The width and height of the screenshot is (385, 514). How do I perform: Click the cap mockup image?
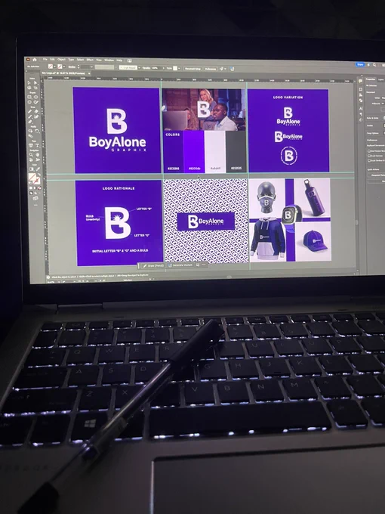pos(313,242)
